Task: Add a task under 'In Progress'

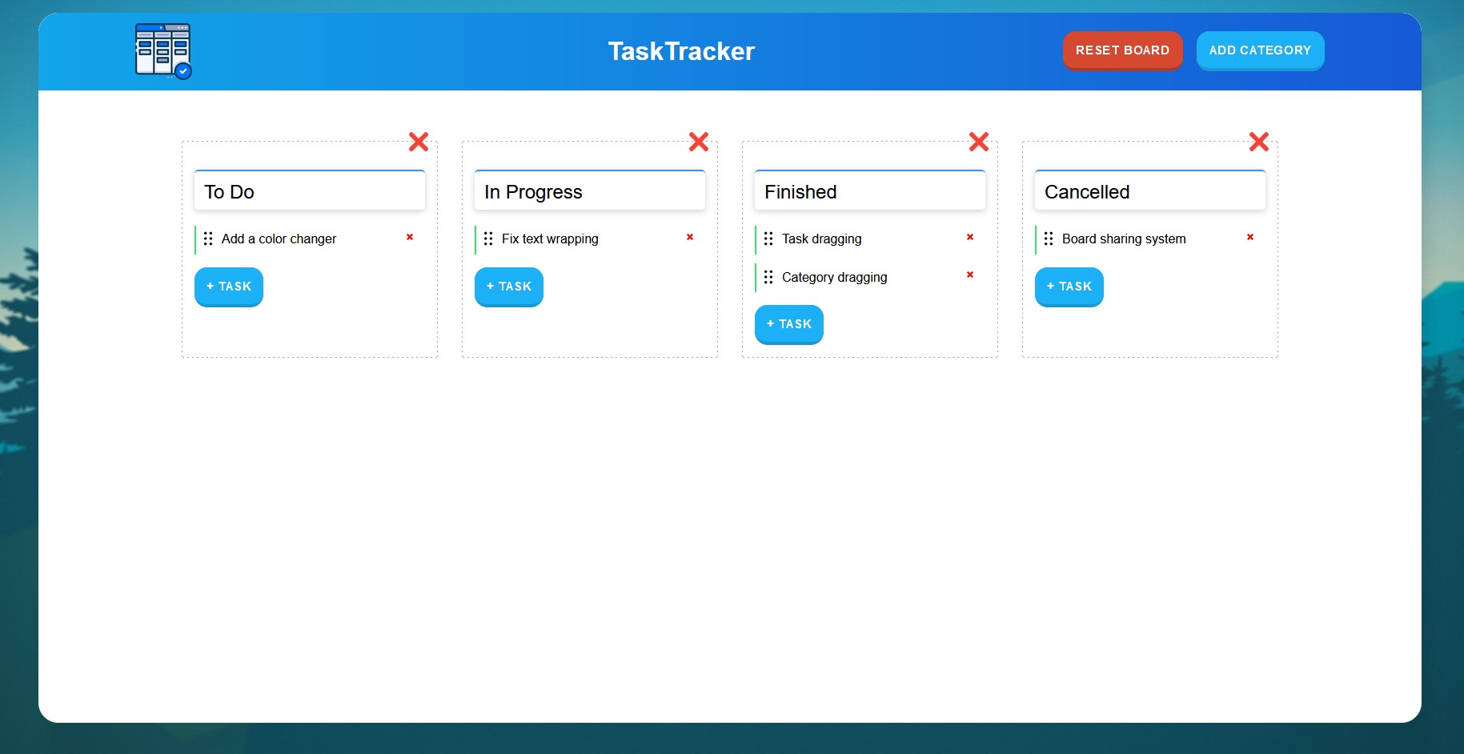Action: pos(508,287)
